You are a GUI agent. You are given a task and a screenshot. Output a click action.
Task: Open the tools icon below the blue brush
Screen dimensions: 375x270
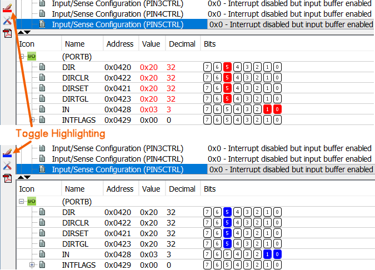coord(7,166)
